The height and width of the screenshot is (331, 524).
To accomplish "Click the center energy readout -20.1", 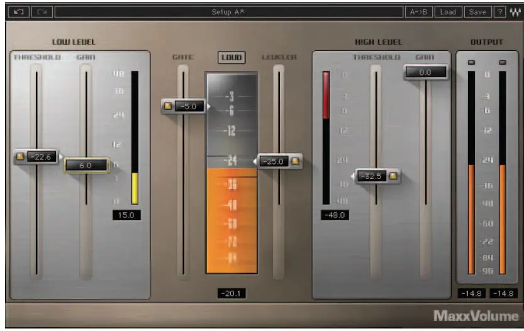I will pos(231,293).
